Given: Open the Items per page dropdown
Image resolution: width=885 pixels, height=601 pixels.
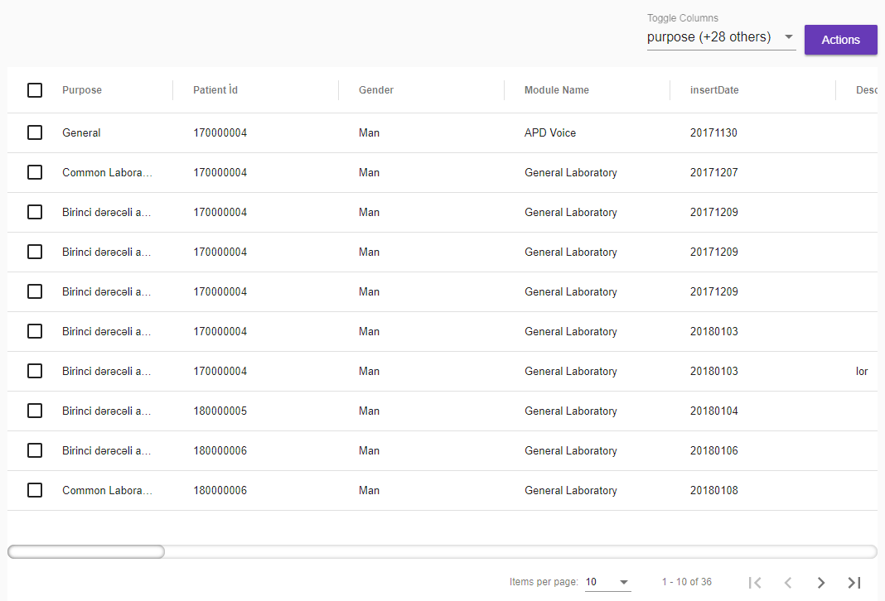Looking at the screenshot, I should (x=608, y=582).
